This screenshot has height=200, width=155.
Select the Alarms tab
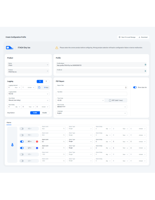tap(9, 122)
